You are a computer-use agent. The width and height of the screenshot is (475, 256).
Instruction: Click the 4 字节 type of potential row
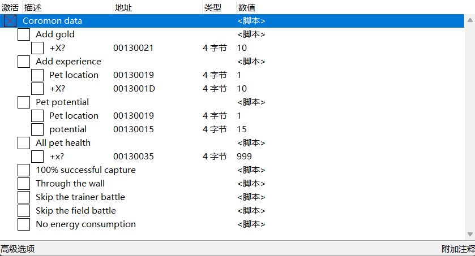pos(215,129)
